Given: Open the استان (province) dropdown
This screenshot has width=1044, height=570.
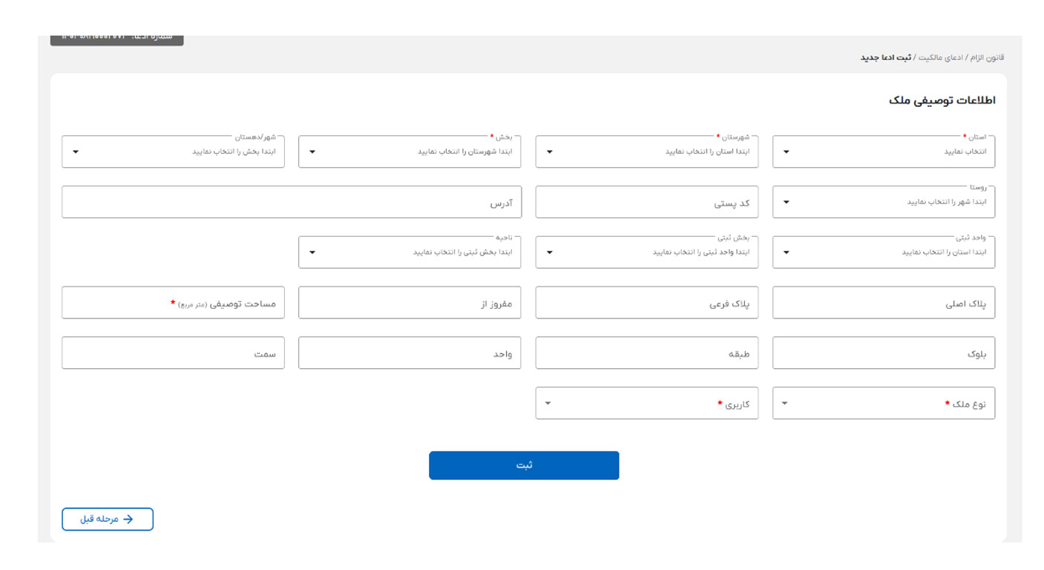Looking at the screenshot, I should [884, 151].
